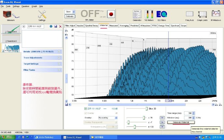Save measurement with the floppy disk icon
This screenshot has width=224, height=140.
[56, 26]
